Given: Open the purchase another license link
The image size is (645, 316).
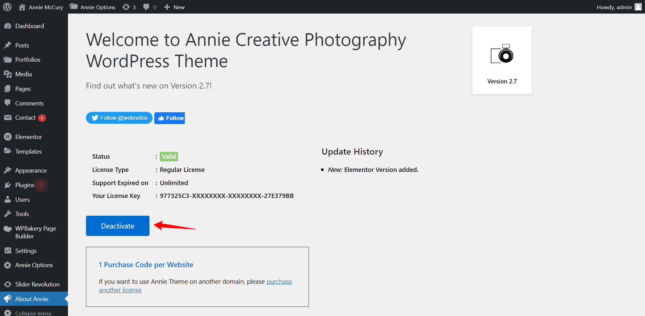Looking at the screenshot, I should point(195,286).
